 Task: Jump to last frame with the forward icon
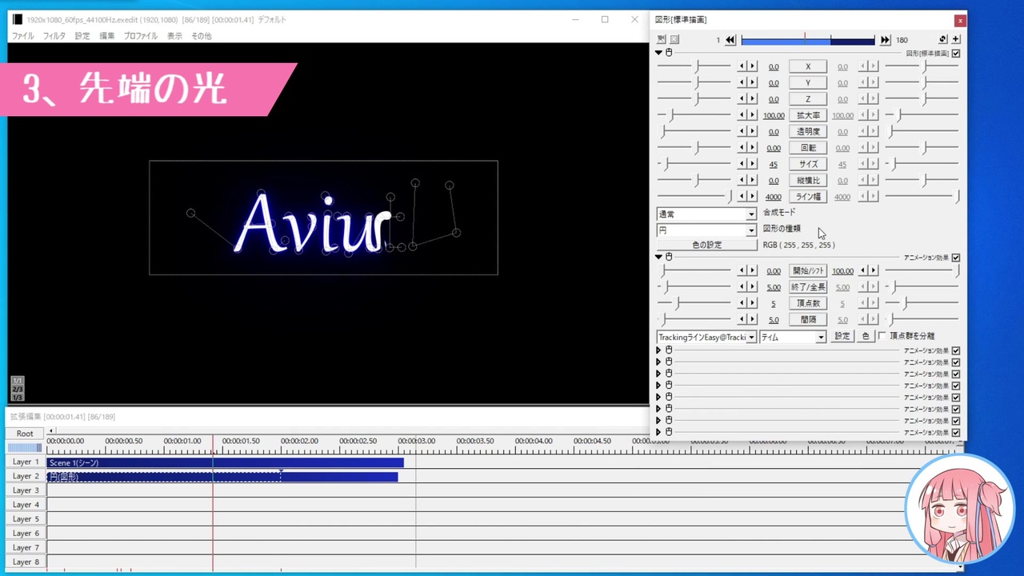pyautogui.click(x=885, y=40)
